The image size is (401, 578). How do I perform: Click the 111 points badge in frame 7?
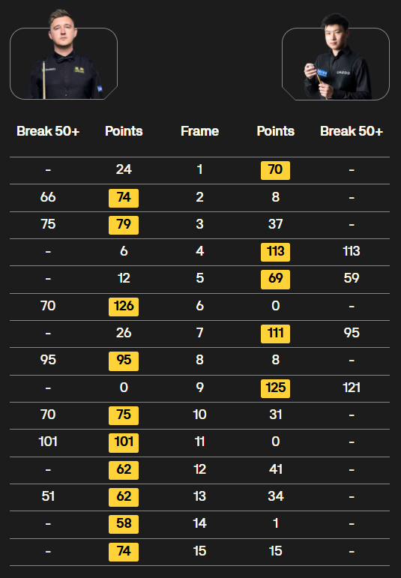point(275,334)
